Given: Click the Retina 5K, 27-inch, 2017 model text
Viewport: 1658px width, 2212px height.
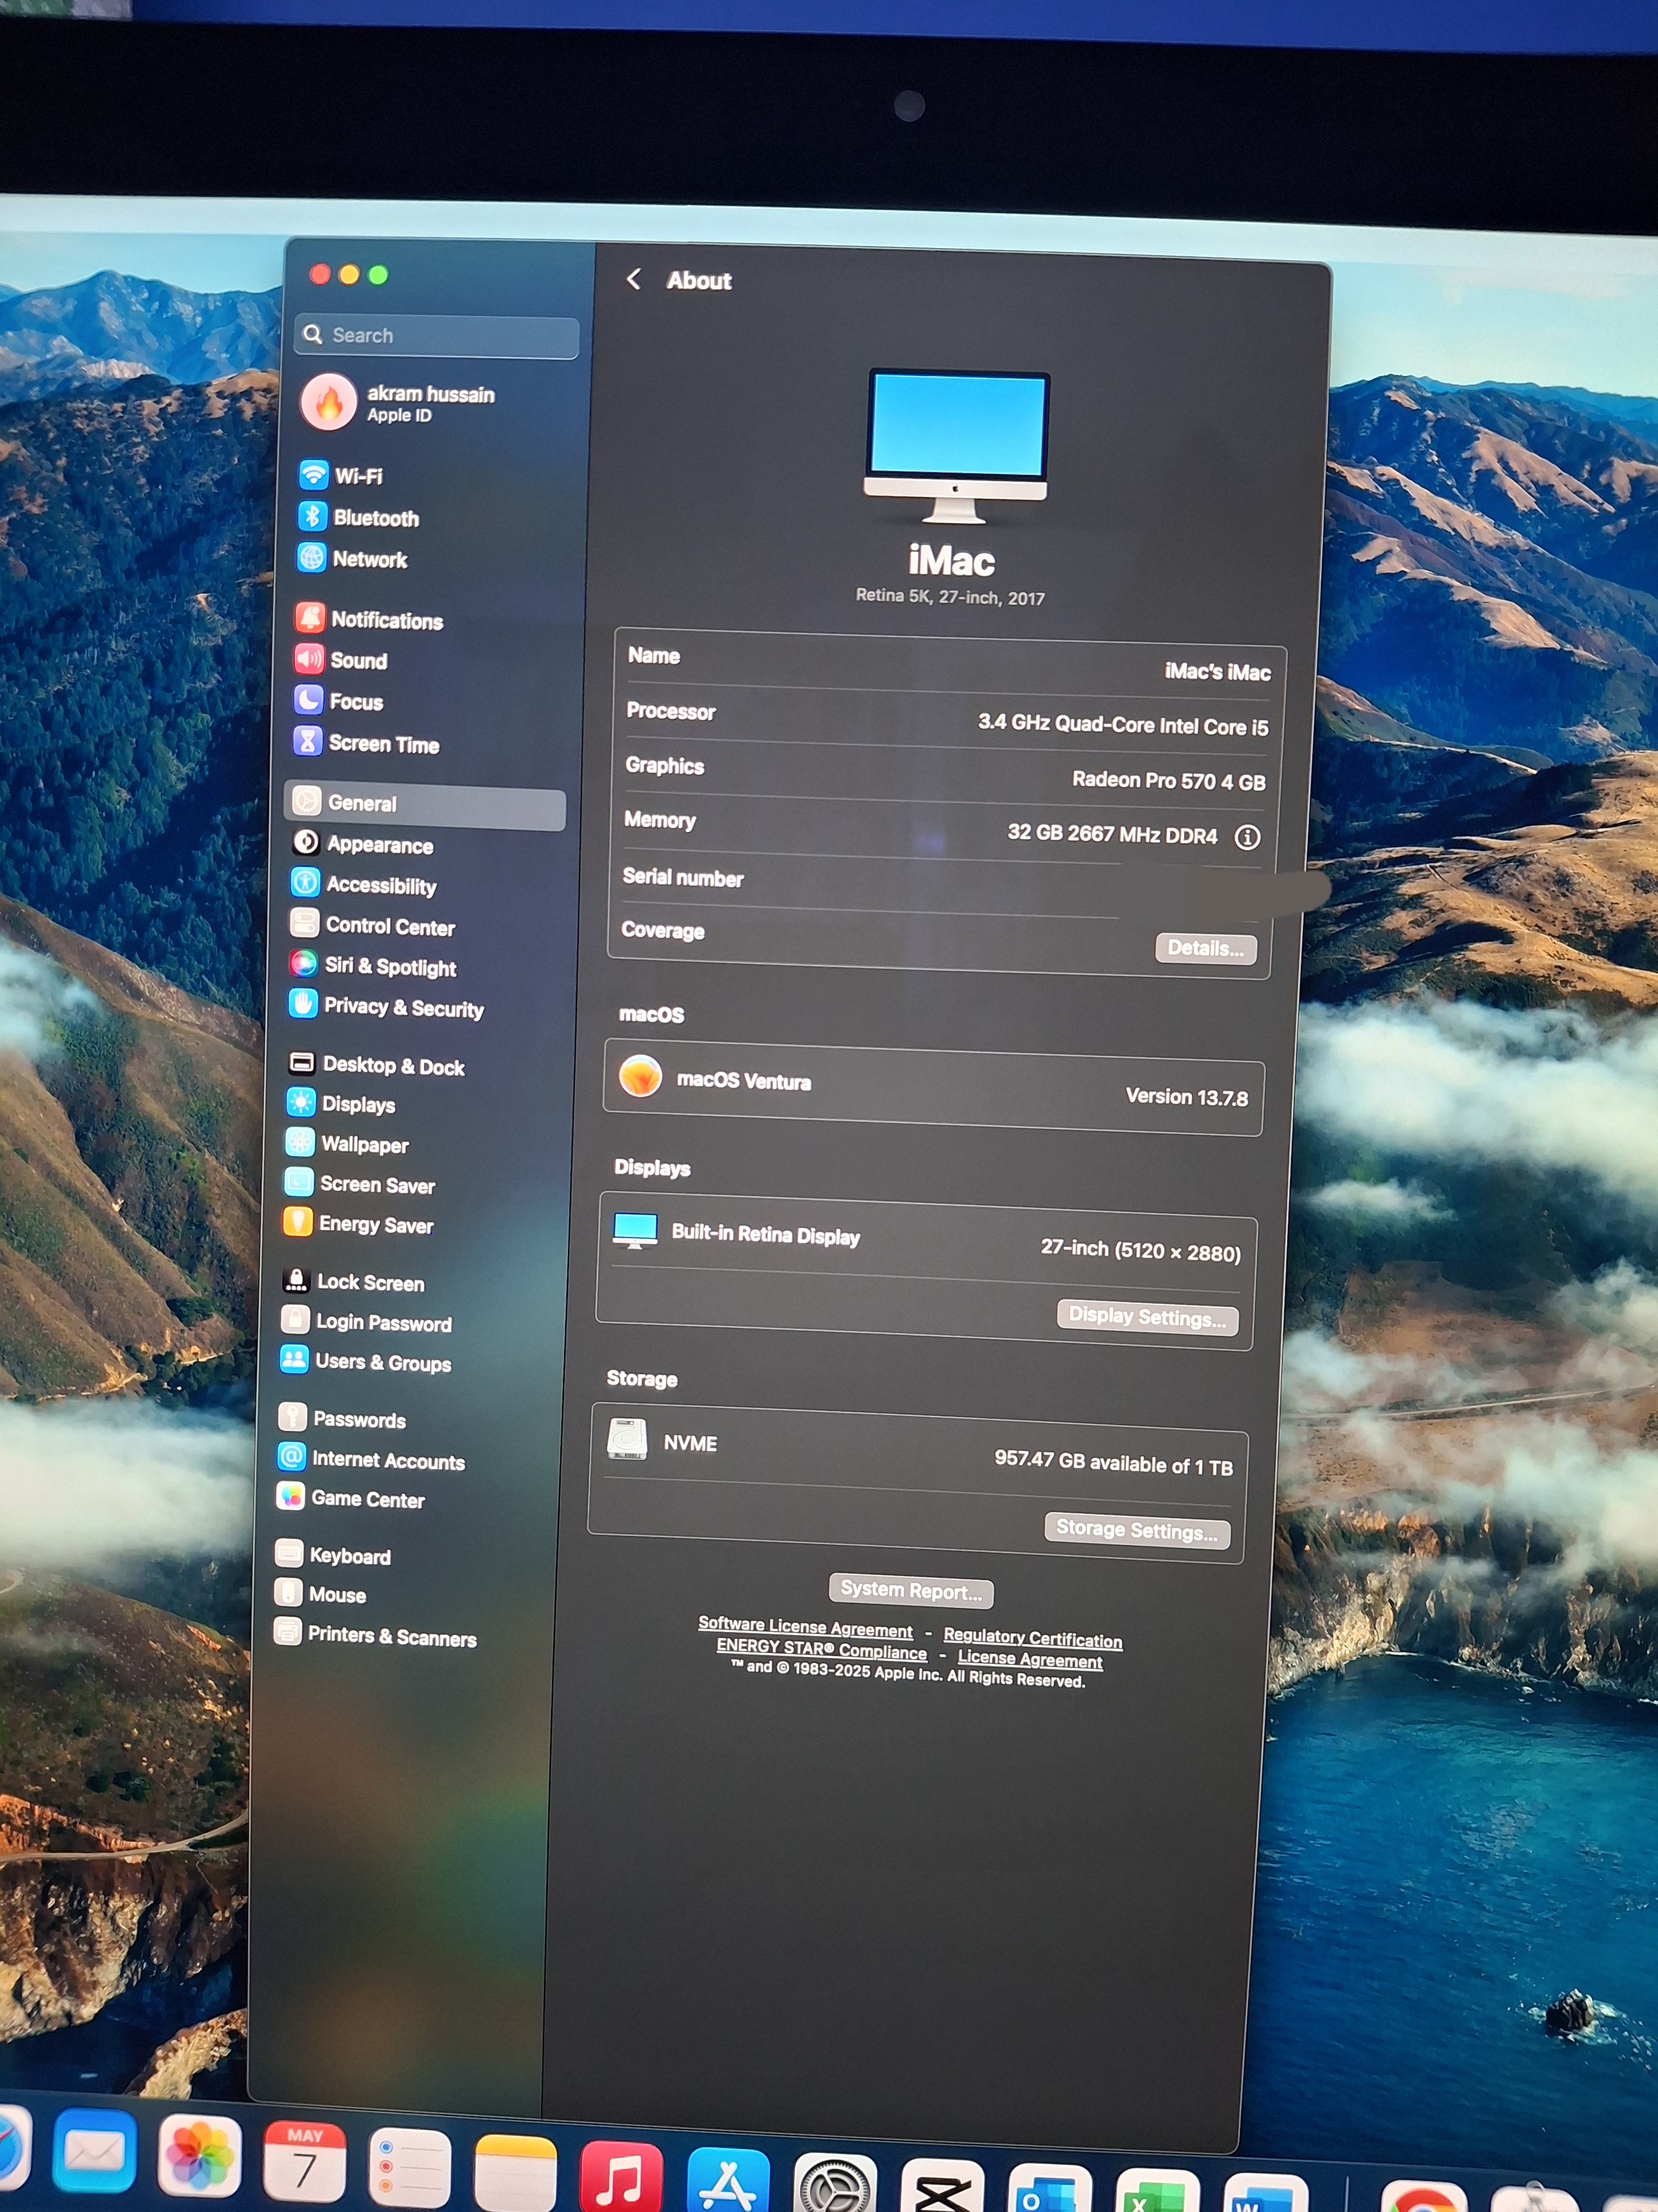Looking at the screenshot, I should pyautogui.click(x=949, y=597).
